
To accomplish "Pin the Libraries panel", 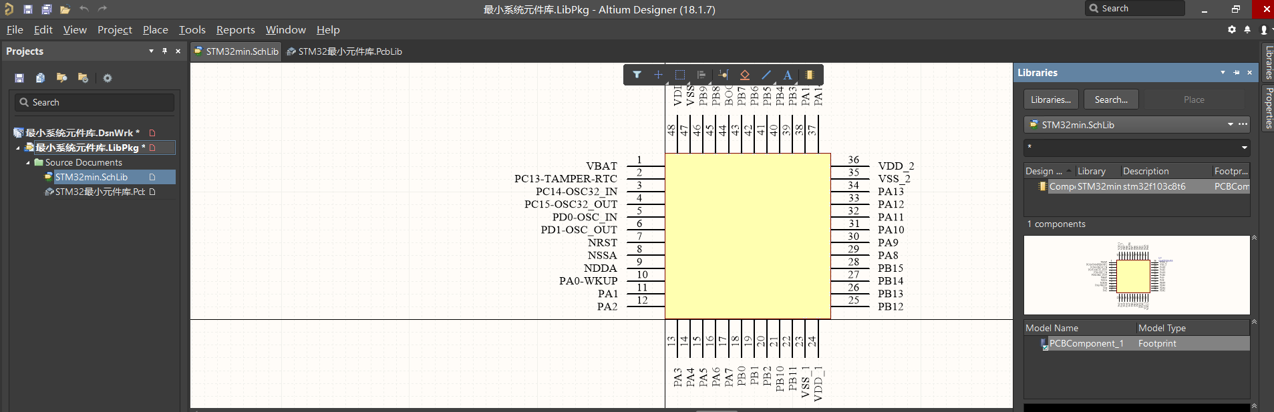I will pyautogui.click(x=1236, y=72).
